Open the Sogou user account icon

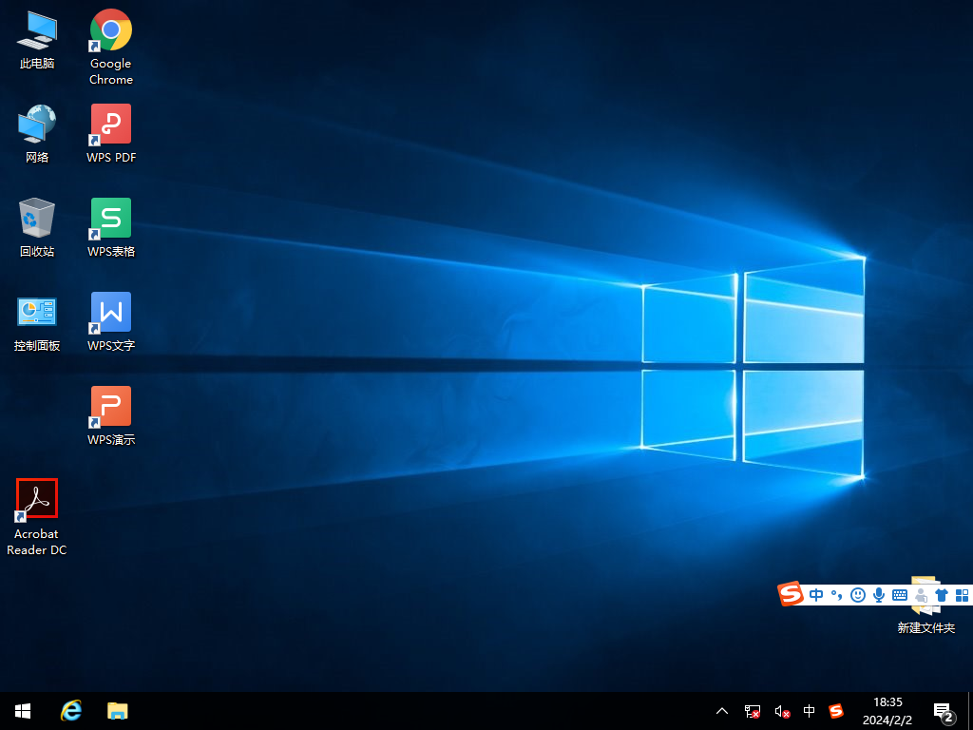(921, 595)
